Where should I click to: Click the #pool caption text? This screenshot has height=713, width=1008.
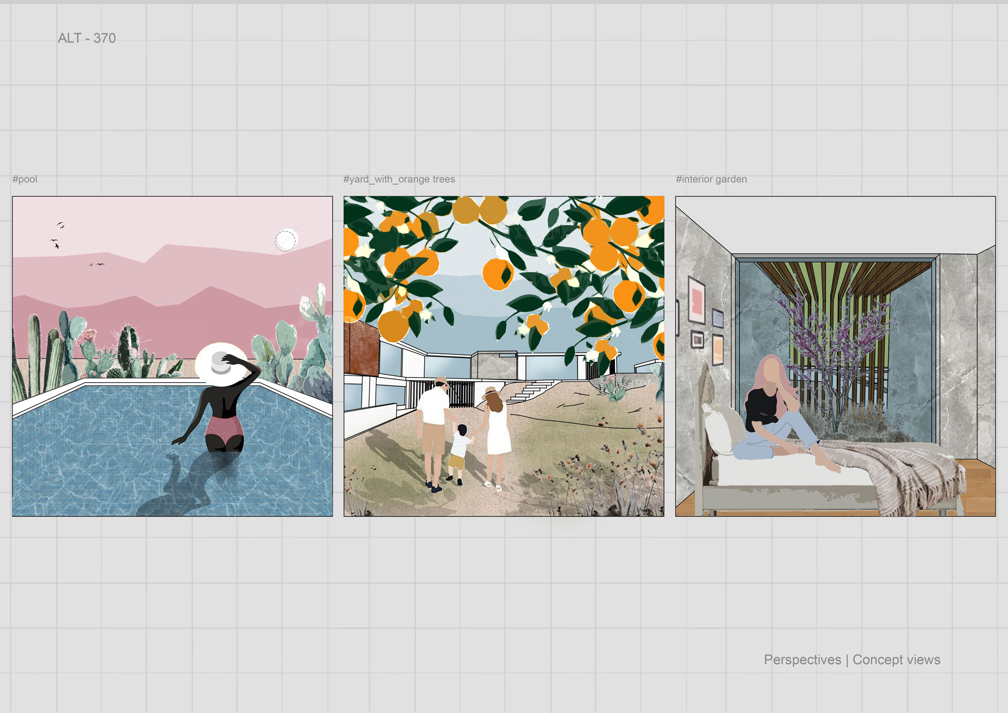(x=25, y=179)
